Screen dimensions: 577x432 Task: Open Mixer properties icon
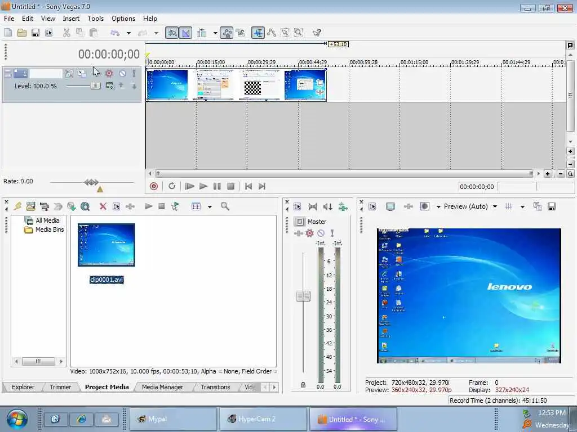coord(298,207)
